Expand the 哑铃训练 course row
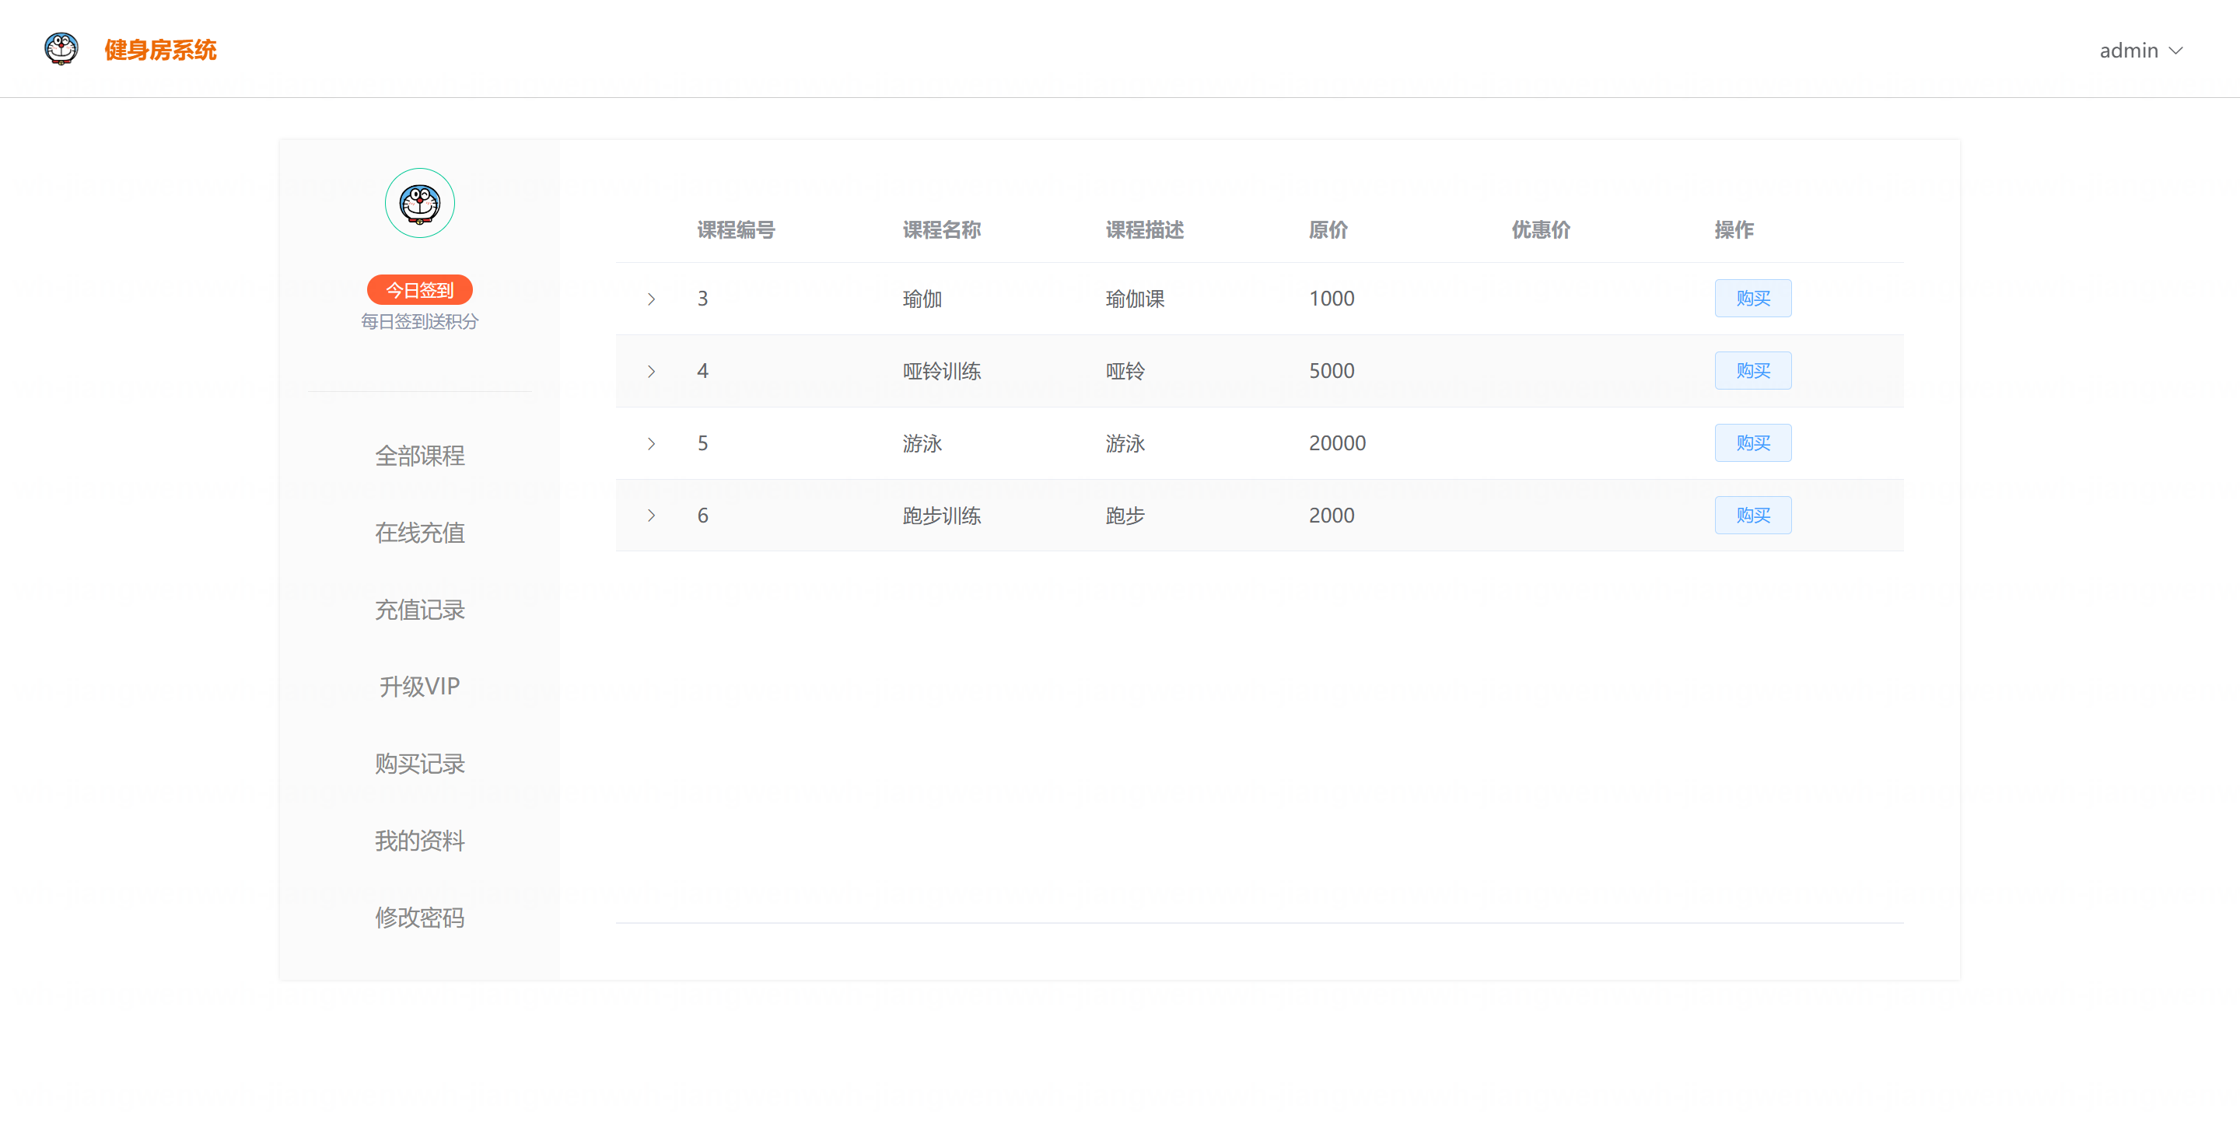 pyautogui.click(x=650, y=371)
